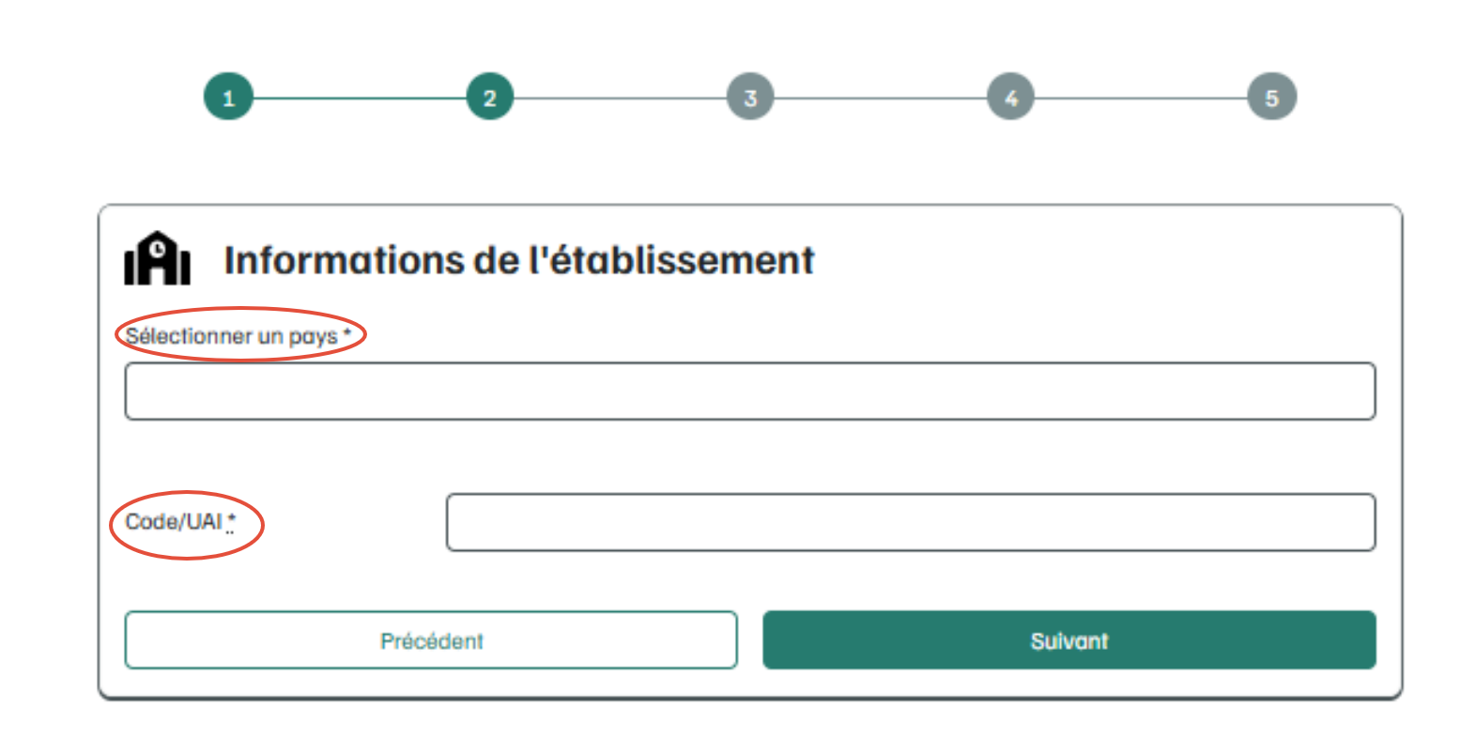Click the connector line between steps 4 and 5
This screenshot has height=753, width=1476.
(1141, 98)
